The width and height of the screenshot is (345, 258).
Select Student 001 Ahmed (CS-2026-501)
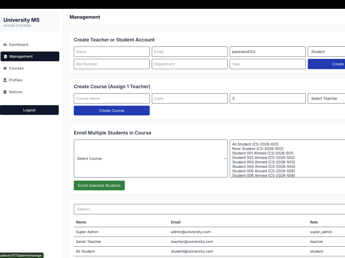pos(263,153)
